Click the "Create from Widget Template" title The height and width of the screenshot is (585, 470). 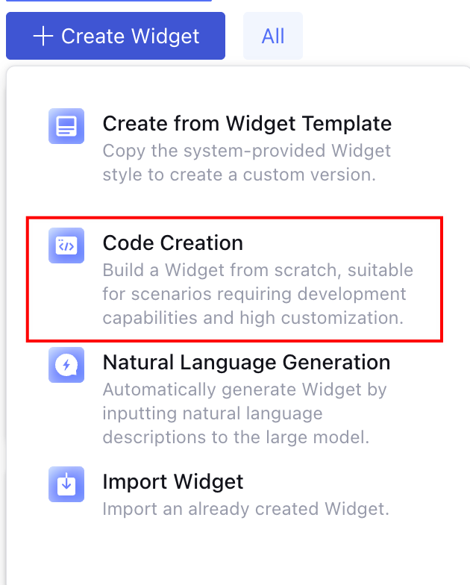tap(247, 123)
